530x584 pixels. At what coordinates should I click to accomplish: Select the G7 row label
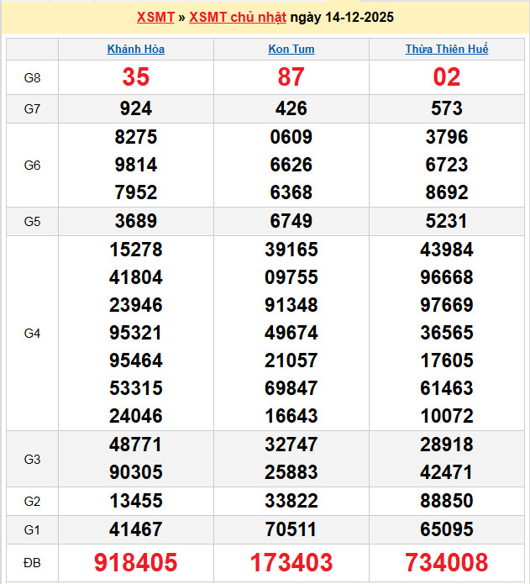pyautogui.click(x=32, y=108)
